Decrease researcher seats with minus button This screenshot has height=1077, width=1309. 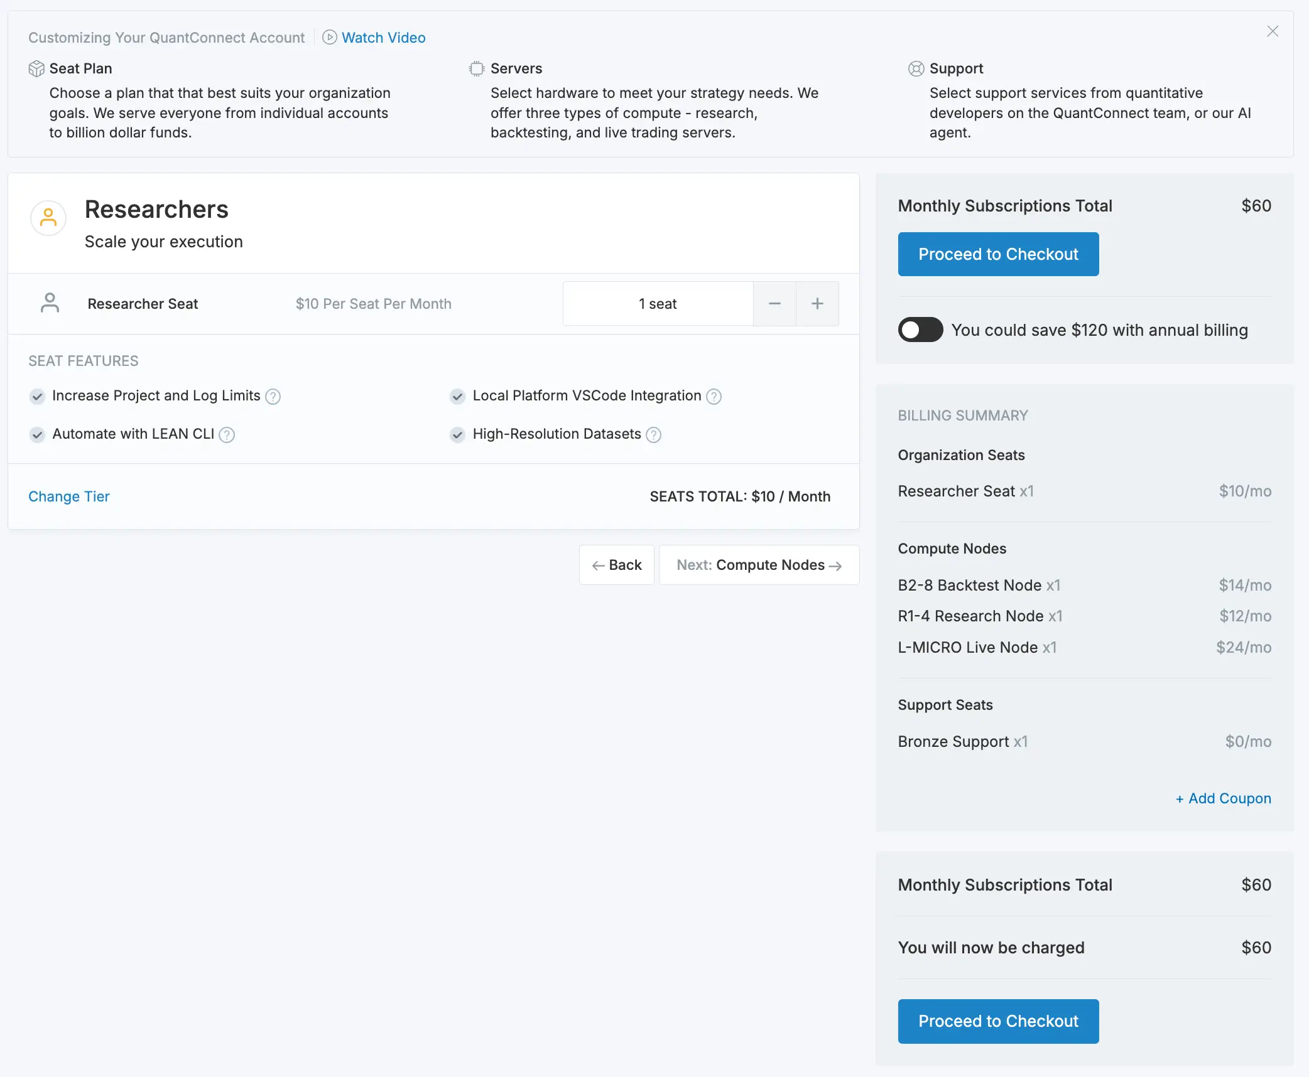click(x=774, y=304)
